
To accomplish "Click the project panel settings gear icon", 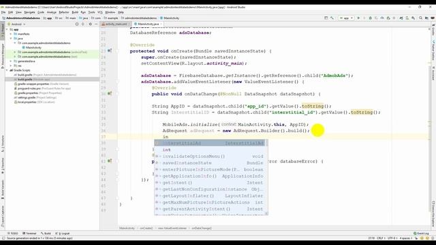I will pos(90,24).
